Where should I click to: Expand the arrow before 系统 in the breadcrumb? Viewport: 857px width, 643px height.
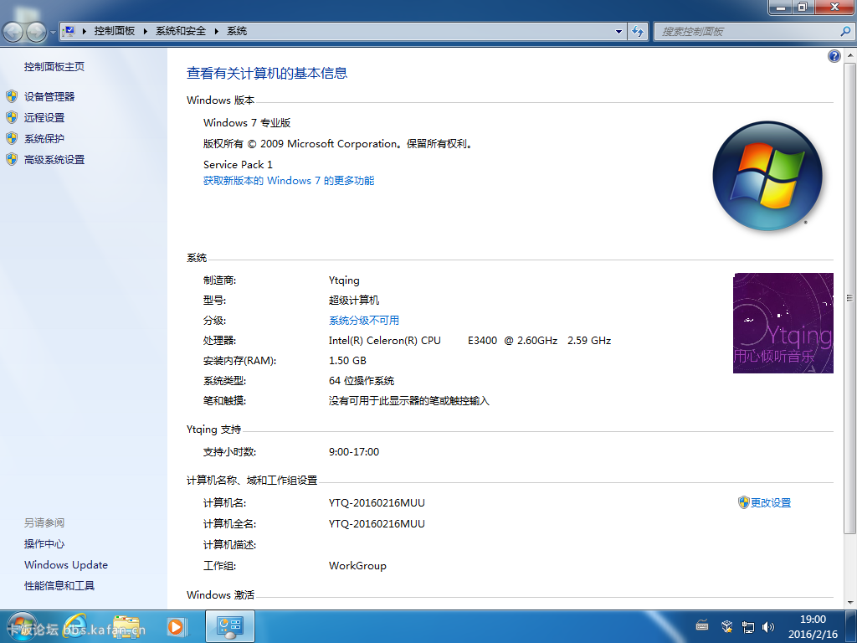(x=217, y=31)
